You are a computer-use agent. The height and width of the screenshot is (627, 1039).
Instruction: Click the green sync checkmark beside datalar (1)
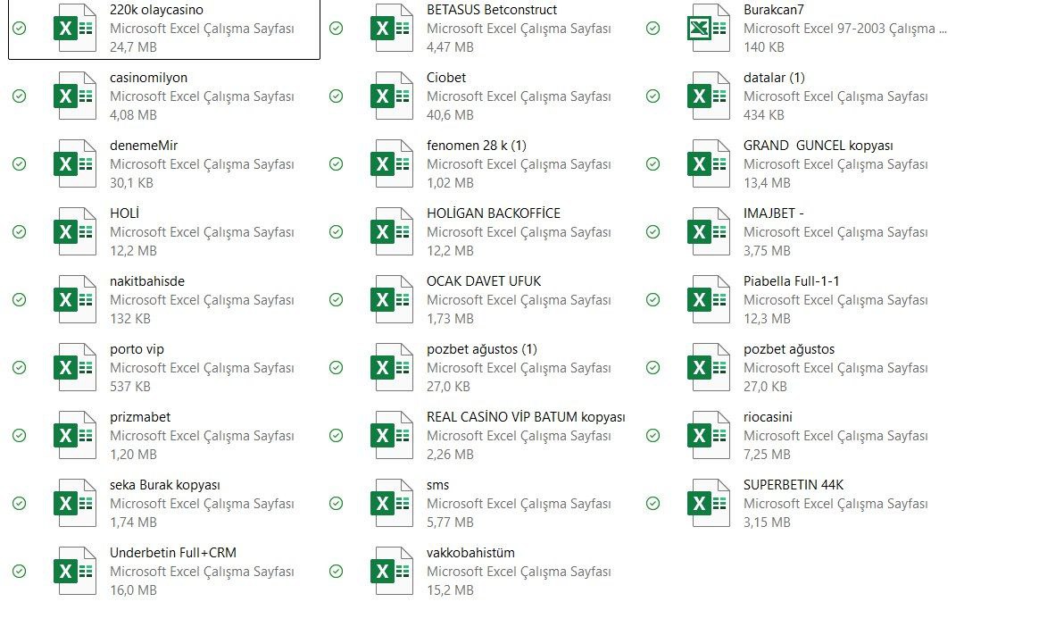pos(653,96)
